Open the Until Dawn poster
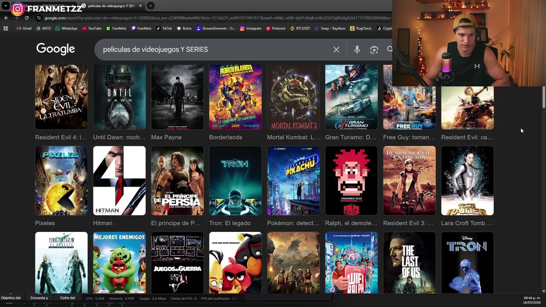This screenshot has width=546, height=307. pos(119,97)
